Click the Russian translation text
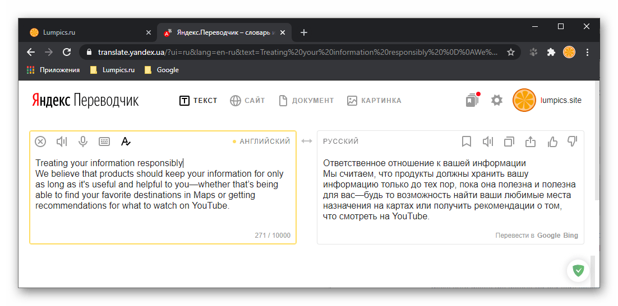Image resolution: width=618 pixels, height=306 pixels. (x=450, y=190)
